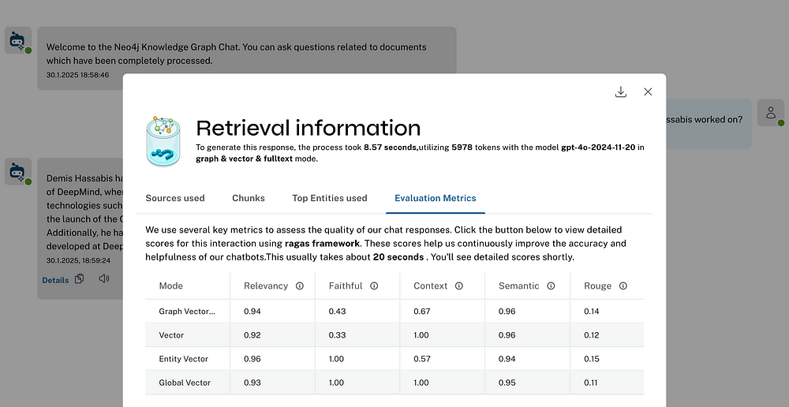Image resolution: width=789 pixels, height=407 pixels.
Task: Play the response with the speaker icon
Action: 103,278
